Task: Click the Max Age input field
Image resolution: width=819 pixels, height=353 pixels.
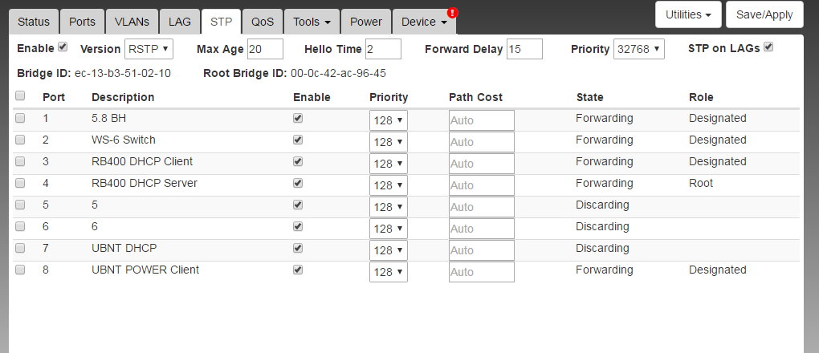Action: click(265, 49)
